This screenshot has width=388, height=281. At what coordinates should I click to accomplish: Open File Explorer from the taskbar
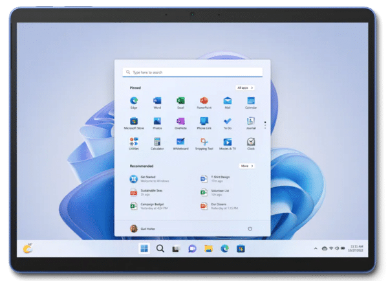(209, 249)
